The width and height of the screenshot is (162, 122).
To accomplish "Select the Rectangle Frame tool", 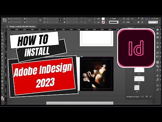I will [2, 61].
